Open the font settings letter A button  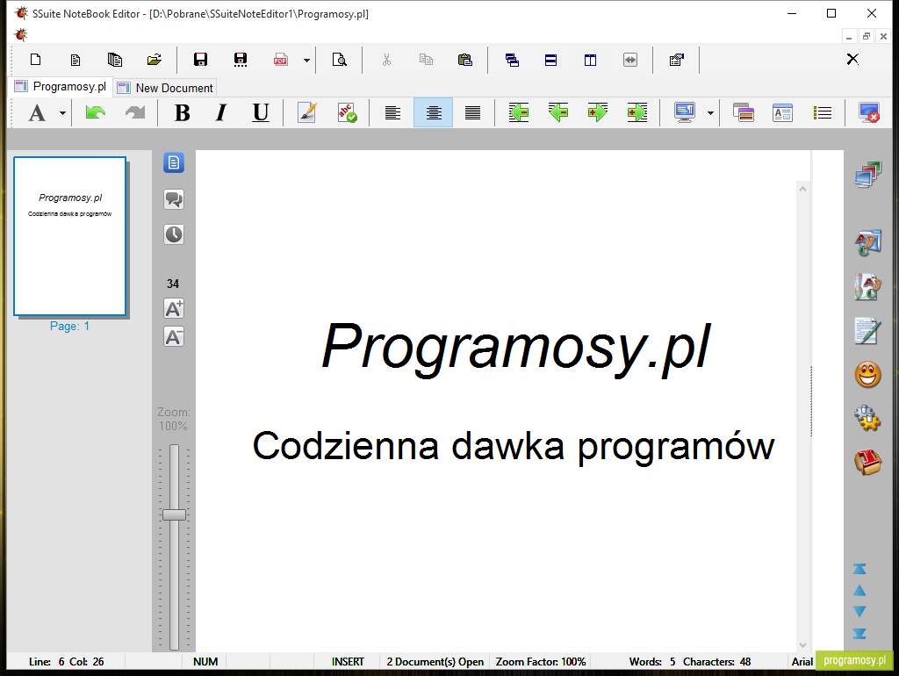point(37,112)
